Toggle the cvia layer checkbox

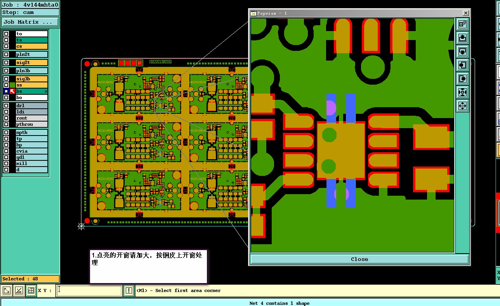(6, 151)
